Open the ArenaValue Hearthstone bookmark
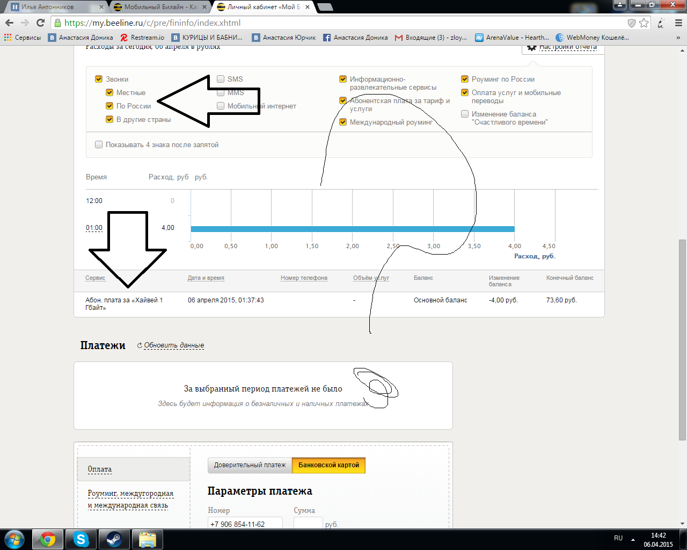687x550 pixels. pos(512,38)
